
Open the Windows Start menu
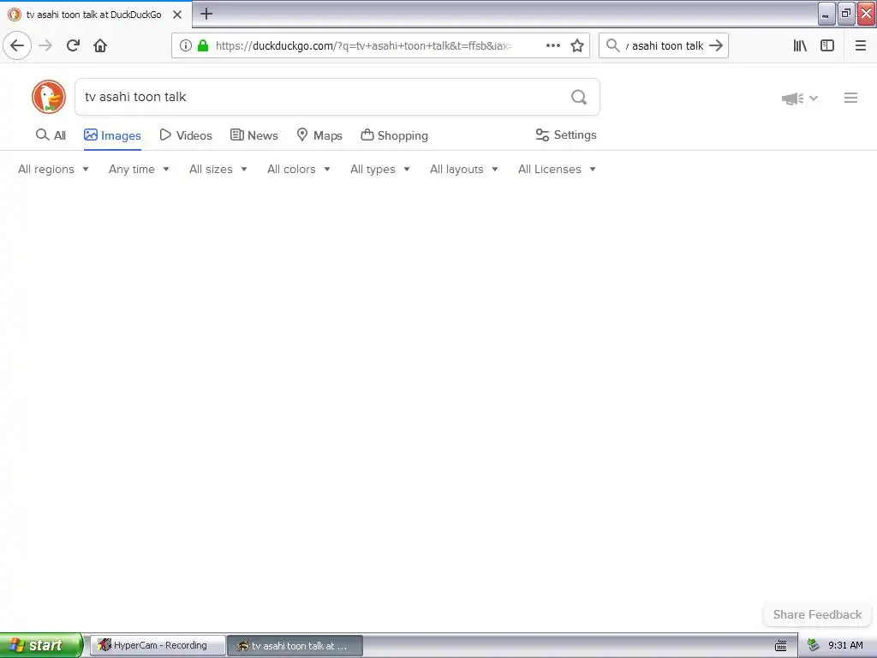[x=41, y=645]
